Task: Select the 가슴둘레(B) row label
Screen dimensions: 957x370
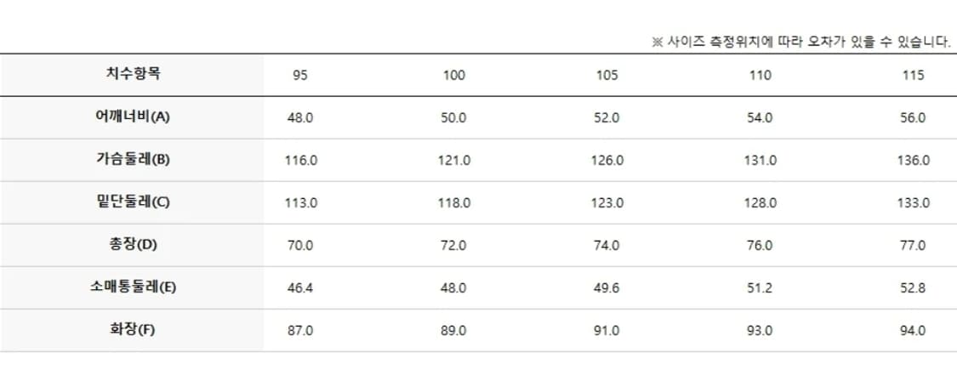Action: [133, 160]
